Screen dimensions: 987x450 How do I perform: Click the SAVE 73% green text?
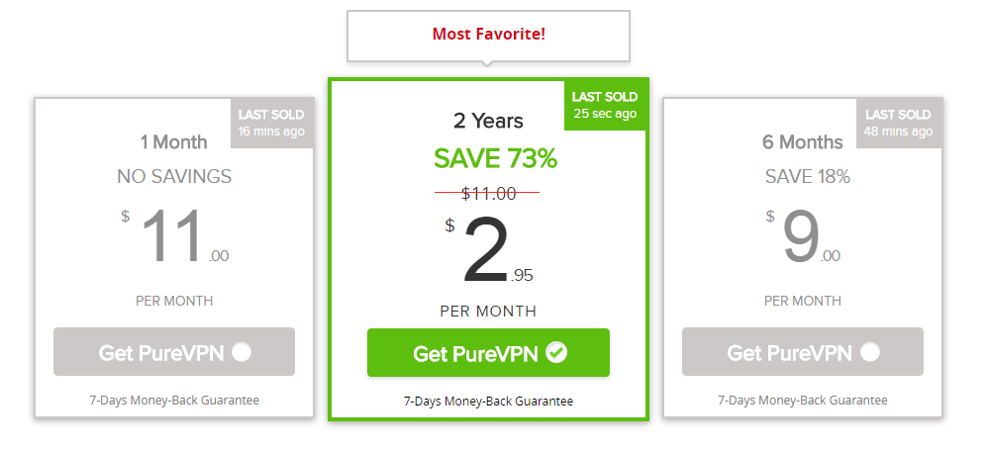495,159
